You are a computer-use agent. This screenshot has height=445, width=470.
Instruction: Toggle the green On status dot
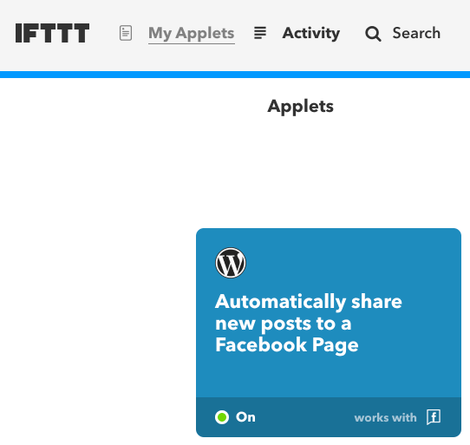click(x=222, y=417)
